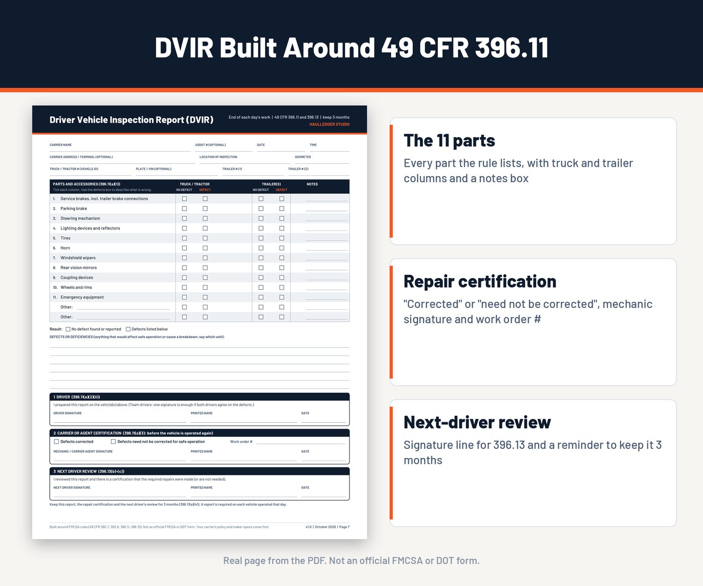Tick the "Defects listed below" result box
Viewport: 703px width, 586px height.
point(128,329)
